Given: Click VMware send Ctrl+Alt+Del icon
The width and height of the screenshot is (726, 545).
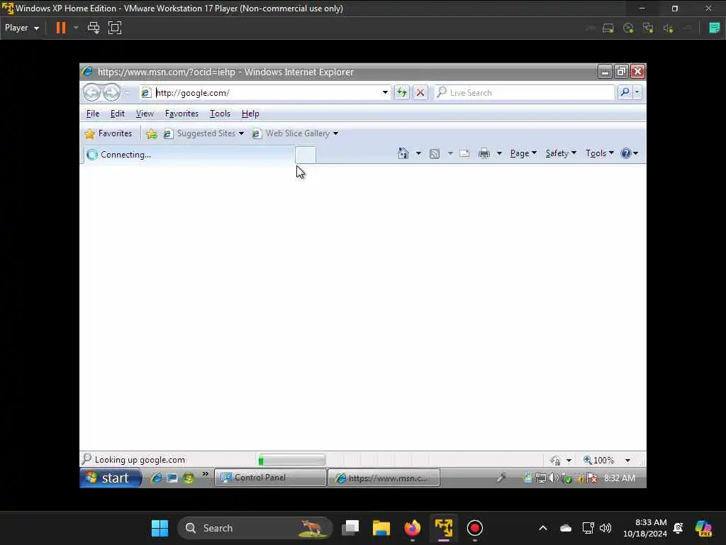Looking at the screenshot, I should [x=94, y=28].
